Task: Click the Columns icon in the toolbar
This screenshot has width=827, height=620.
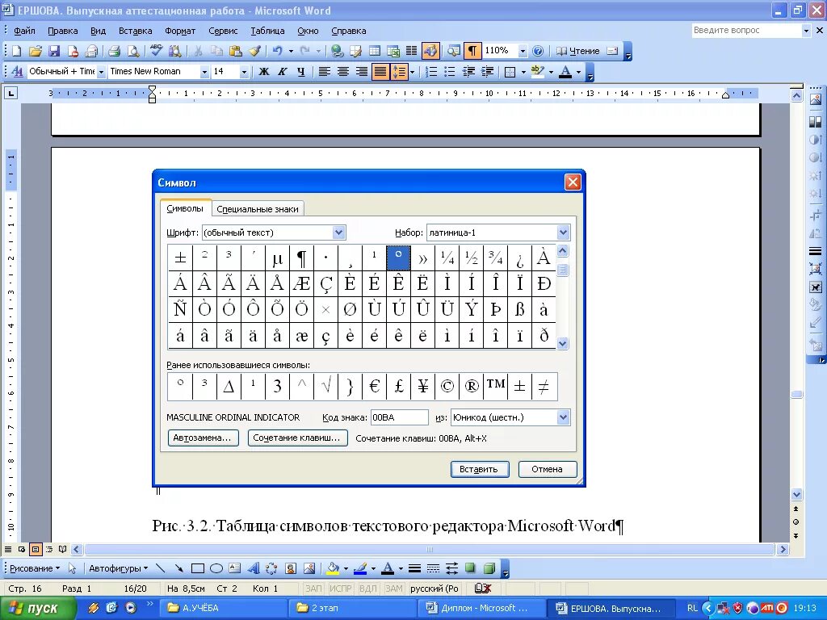Action: point(411,51)
